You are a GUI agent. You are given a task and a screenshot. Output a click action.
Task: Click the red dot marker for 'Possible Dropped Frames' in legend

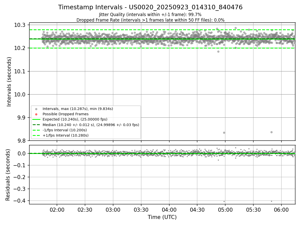coord(36,114)
